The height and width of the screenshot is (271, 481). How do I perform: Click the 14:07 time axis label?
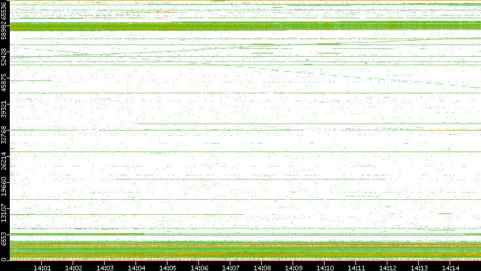pos(230,268)
